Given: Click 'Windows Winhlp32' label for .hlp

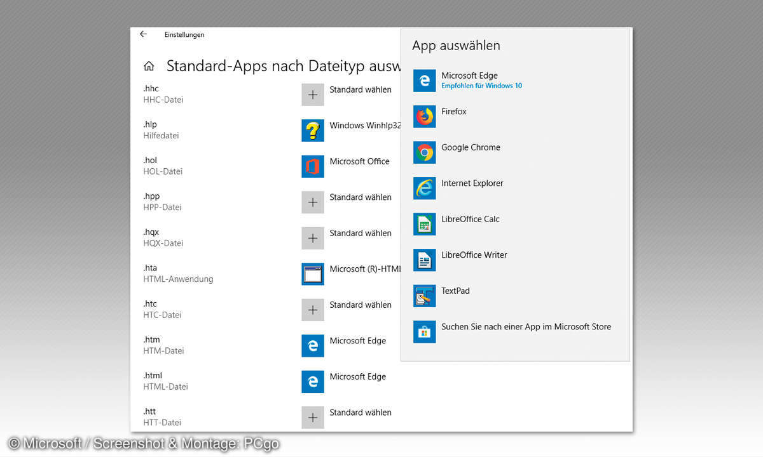Looking at the screenshot, I should coord(365,126).
